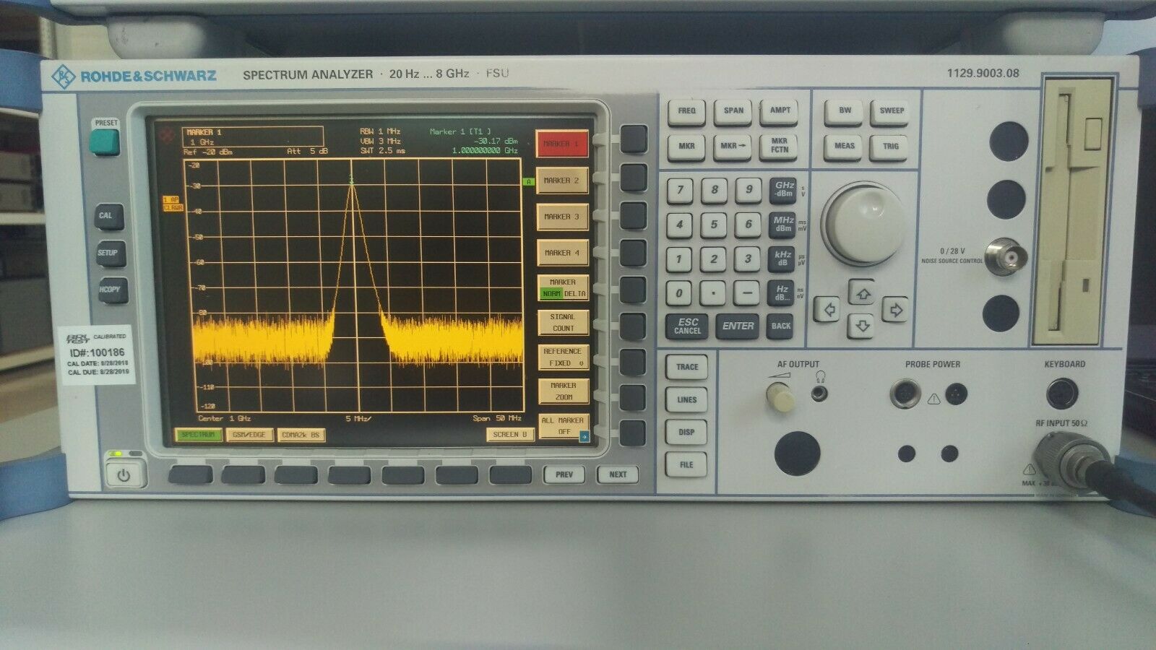1156x650 pixels.
Task: Advance with the NEXT key
Action: pyautogui.click(x=618, y=474)
